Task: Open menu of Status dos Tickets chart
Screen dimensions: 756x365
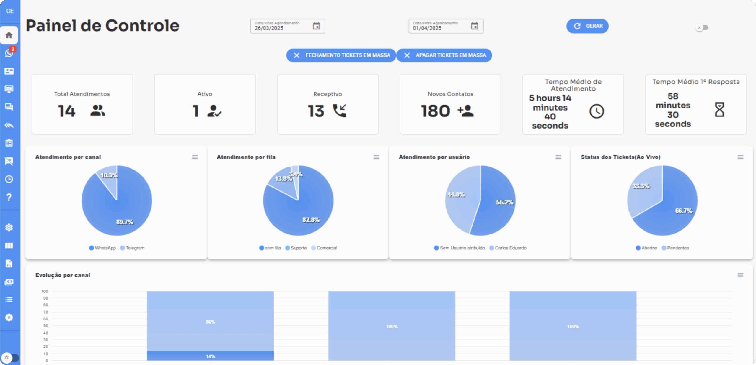Action: [x=740, y=157]
